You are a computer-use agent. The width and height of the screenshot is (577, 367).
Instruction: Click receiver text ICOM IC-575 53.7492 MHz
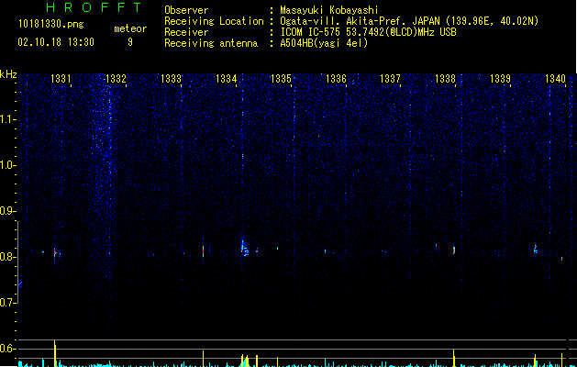(368, 32)
